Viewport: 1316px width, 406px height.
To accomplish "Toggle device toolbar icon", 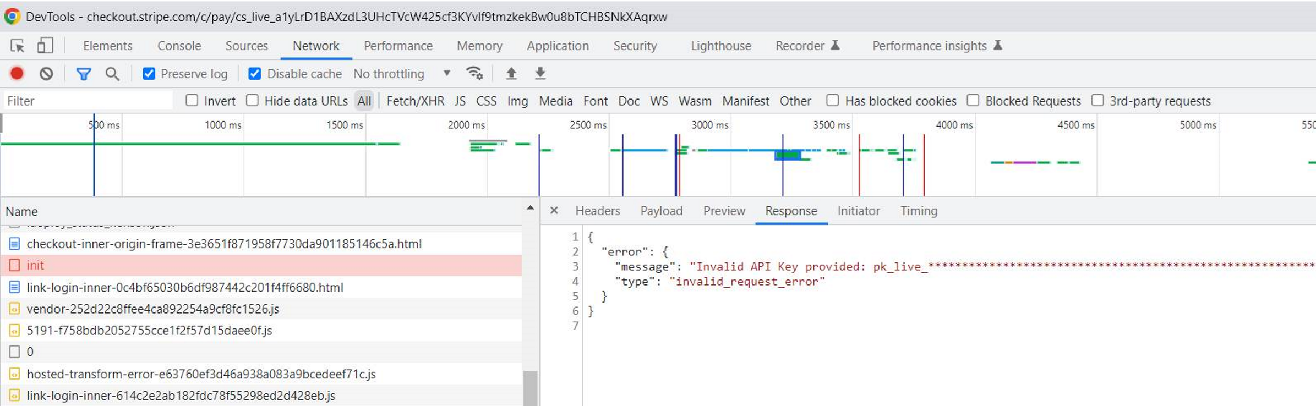I will [45, 46].
